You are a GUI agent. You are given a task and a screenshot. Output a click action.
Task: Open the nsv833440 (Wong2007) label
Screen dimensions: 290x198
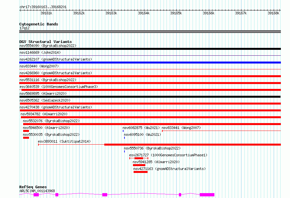[x=39, y=66]
